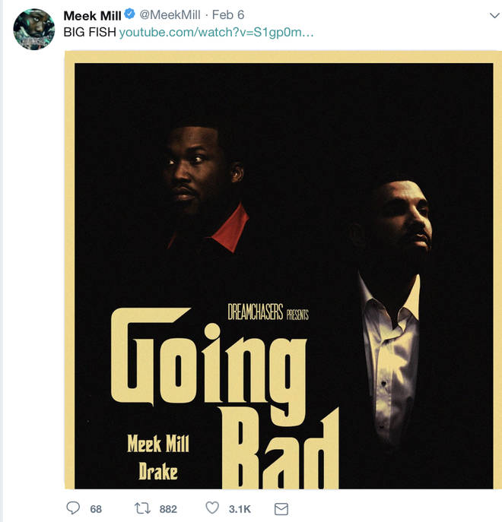502x522 pixels.
Task: Click the blue verified badge
Action: [x=129, y=14]
